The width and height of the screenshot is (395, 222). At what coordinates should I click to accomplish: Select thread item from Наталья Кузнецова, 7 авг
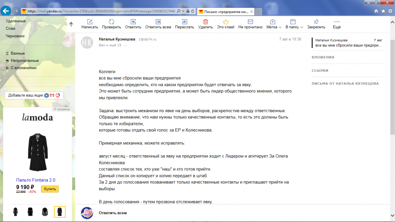(348, 42)
